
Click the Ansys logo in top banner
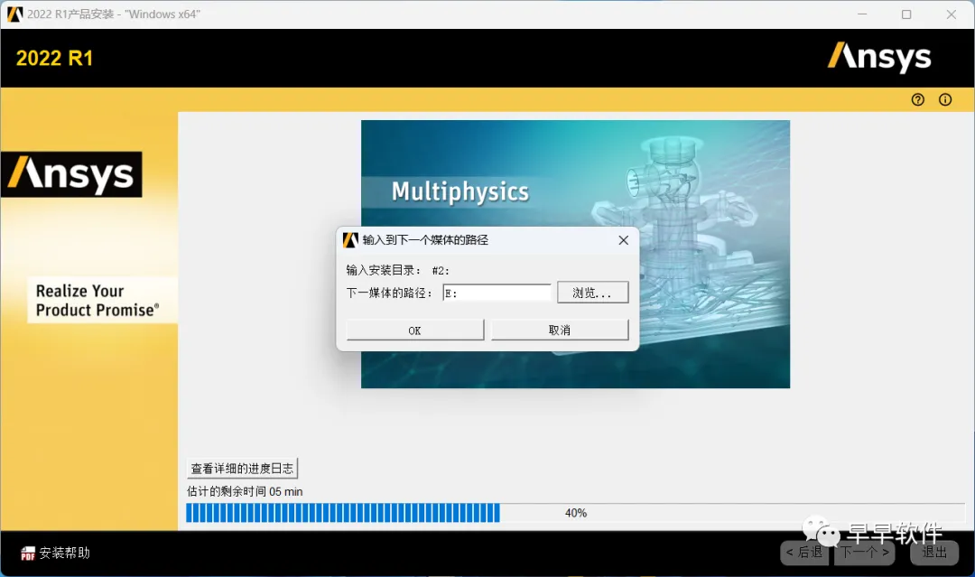(x=879, y=57)
